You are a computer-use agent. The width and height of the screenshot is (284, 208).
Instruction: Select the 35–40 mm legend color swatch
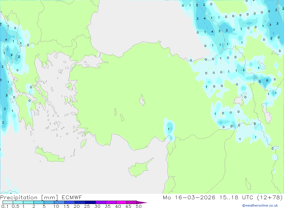pos(111,202)
